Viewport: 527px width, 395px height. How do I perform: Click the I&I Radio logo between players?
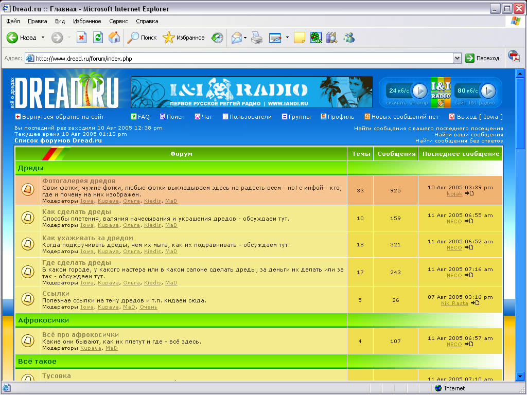click(441, 93)
